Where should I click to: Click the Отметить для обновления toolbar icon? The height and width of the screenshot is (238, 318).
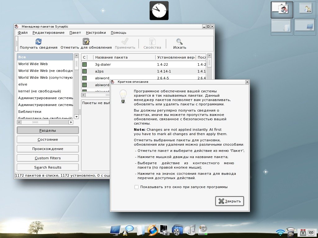[86, 42]
